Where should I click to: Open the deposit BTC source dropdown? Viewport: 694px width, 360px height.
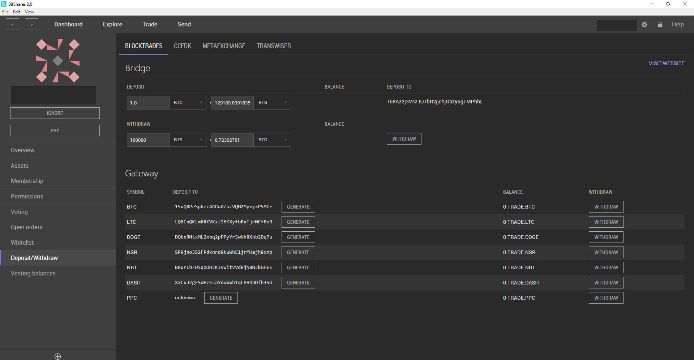[x=188, y=103]
